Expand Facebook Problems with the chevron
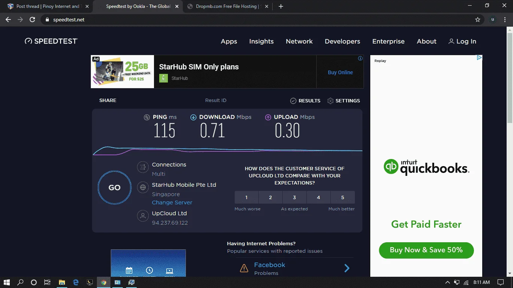Viewport: 513px width, 288px height. point(347,268)
